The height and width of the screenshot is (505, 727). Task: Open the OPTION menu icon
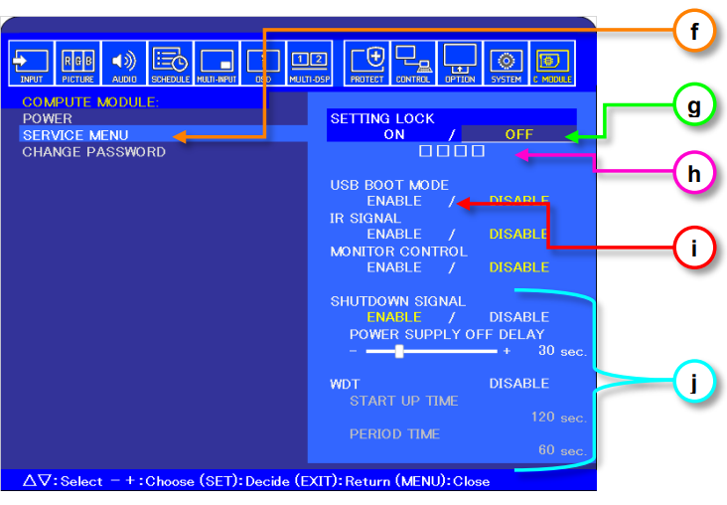[460, 64]
